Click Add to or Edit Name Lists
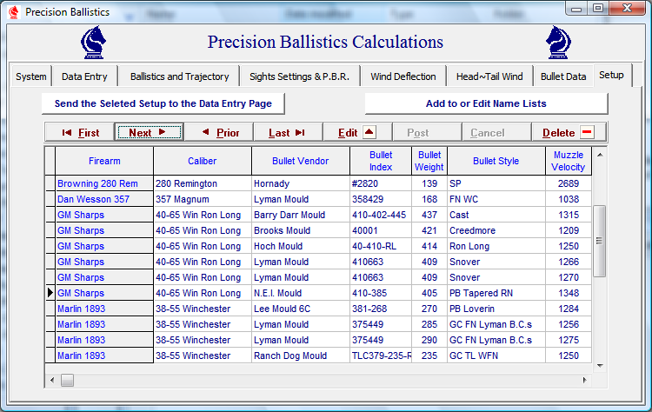Viewport: 652px width, 412px height. (486, 103)
